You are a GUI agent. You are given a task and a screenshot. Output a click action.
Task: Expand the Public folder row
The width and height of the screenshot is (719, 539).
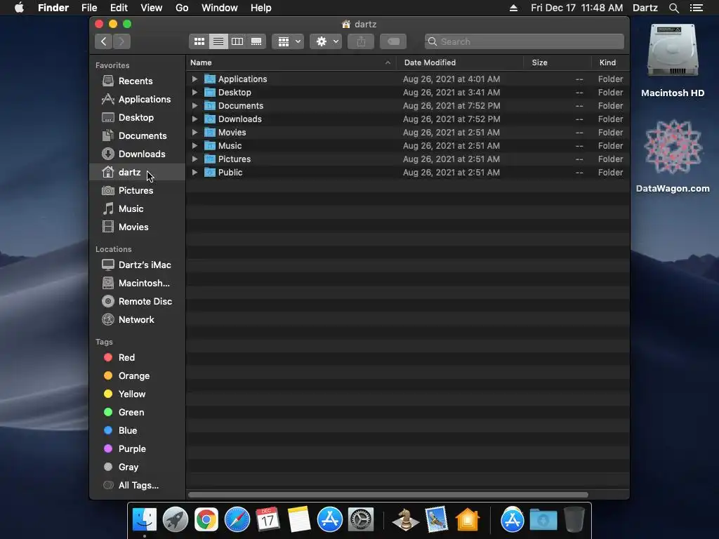click(x=194, y=173)
